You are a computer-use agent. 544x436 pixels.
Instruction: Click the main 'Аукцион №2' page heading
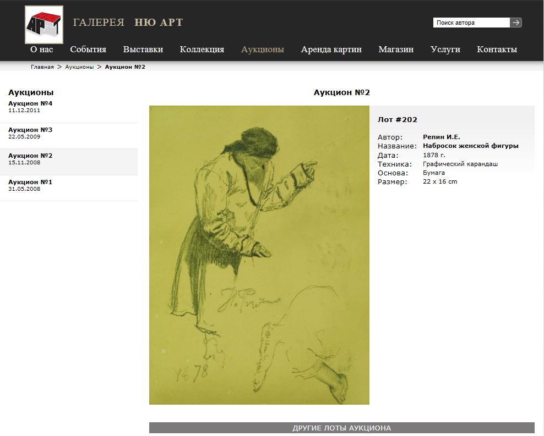[342, 92]
